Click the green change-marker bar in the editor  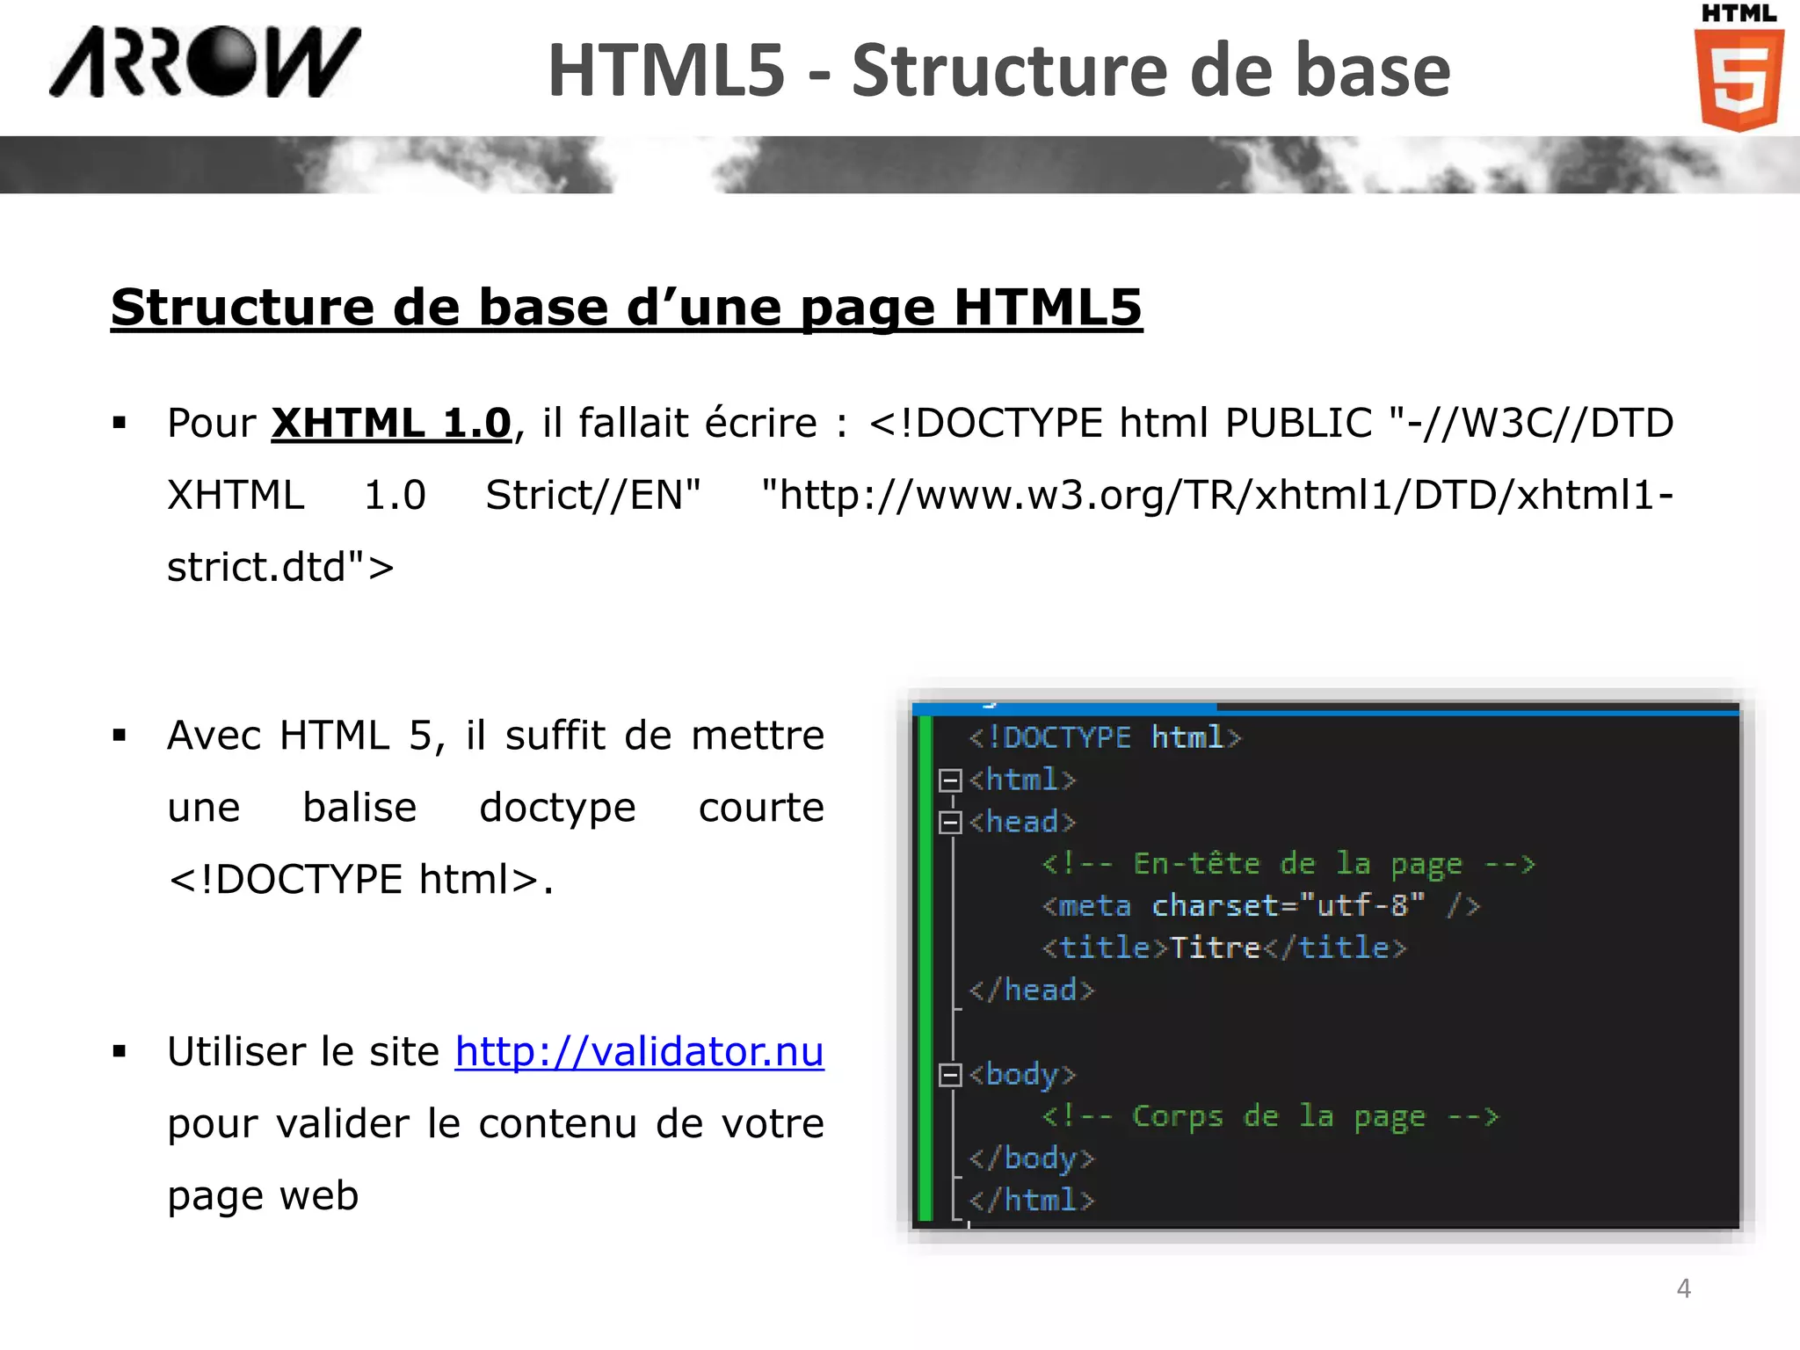(x=925, y=967)
